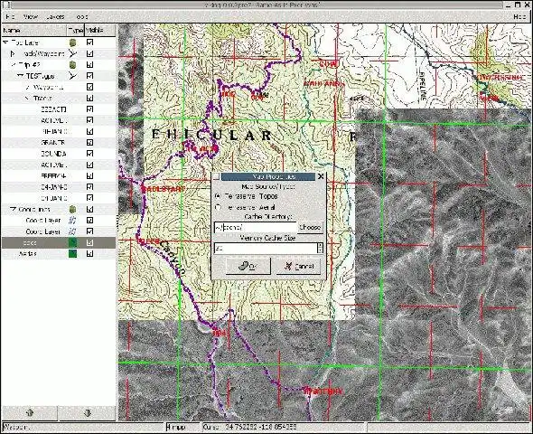Open the dialog window menu icon
Image resolution: width=533 pixels, height=434 pixels.
[216, 176]
